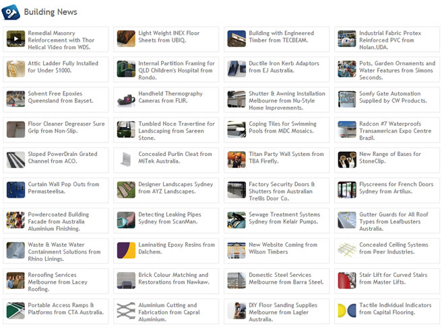The height and width of the screenshot is (328, 442).
Task: Play the Remedial Masonry Reinforcement video thumbnail
Action: (15, 39)
